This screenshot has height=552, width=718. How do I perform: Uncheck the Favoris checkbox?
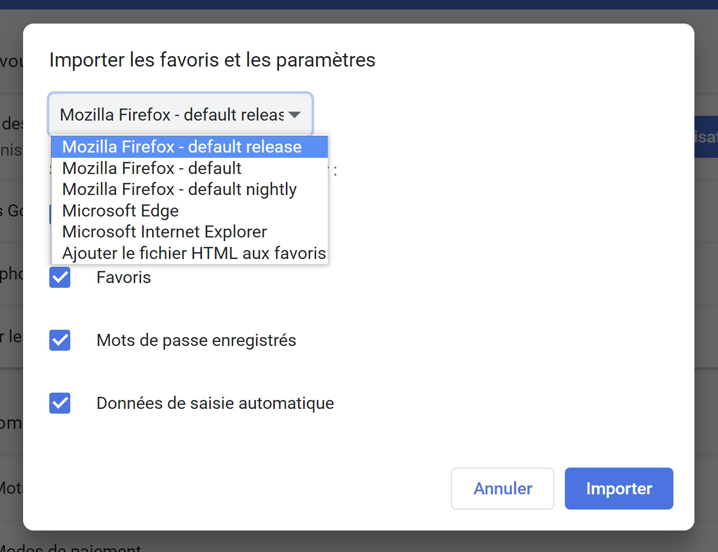60,277
